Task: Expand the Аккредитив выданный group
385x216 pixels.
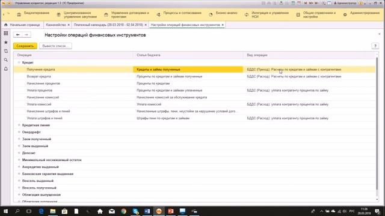Action: click(19, 167)
